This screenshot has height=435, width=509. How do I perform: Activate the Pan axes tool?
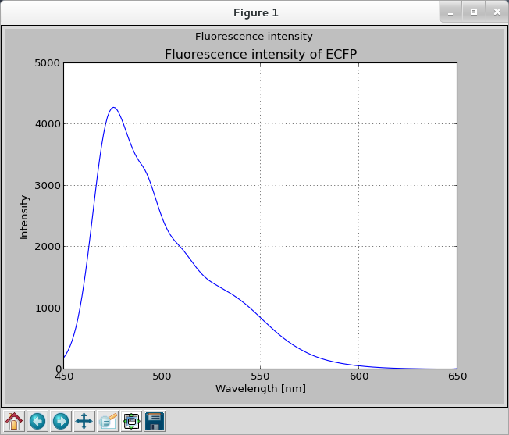click(x=84, y=422)
